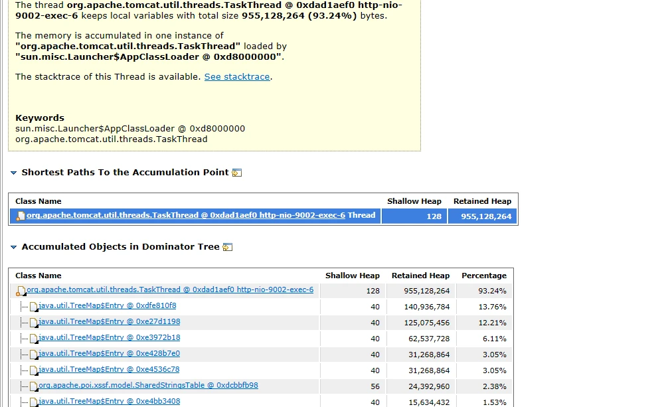Click the Percentage column header
The image size is (668, 407).
[484, 276]
